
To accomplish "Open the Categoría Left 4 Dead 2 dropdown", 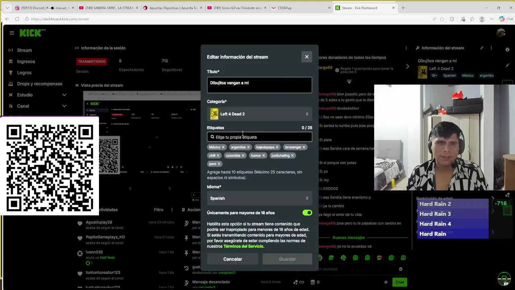I will (x=259, y=114).
